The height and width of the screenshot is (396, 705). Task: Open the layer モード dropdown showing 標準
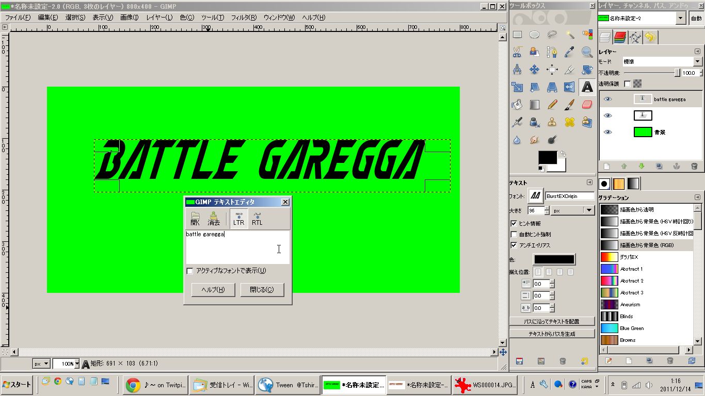(662, 61)
